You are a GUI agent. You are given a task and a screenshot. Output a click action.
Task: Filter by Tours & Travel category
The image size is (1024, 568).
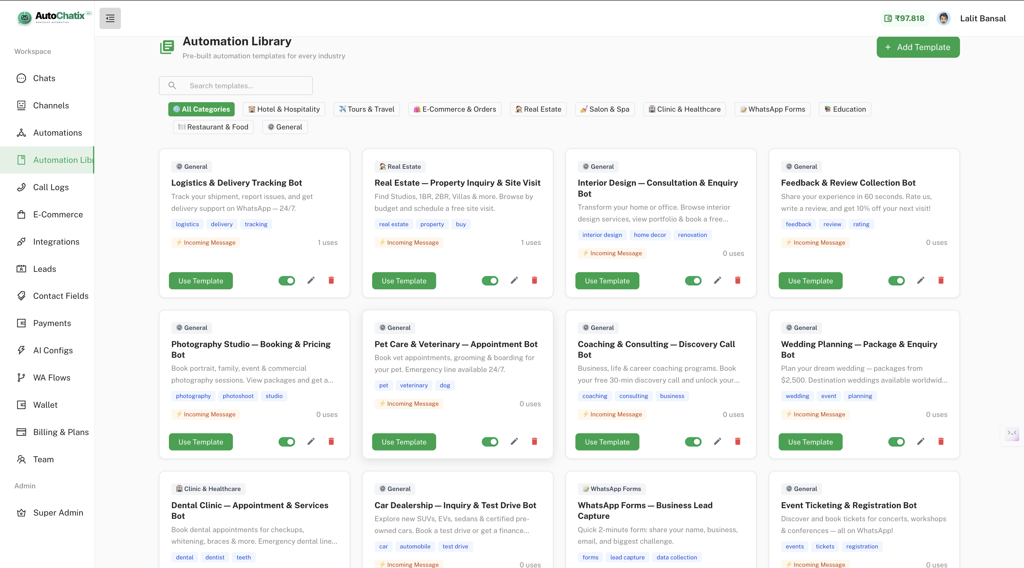[x=367, y=109]
